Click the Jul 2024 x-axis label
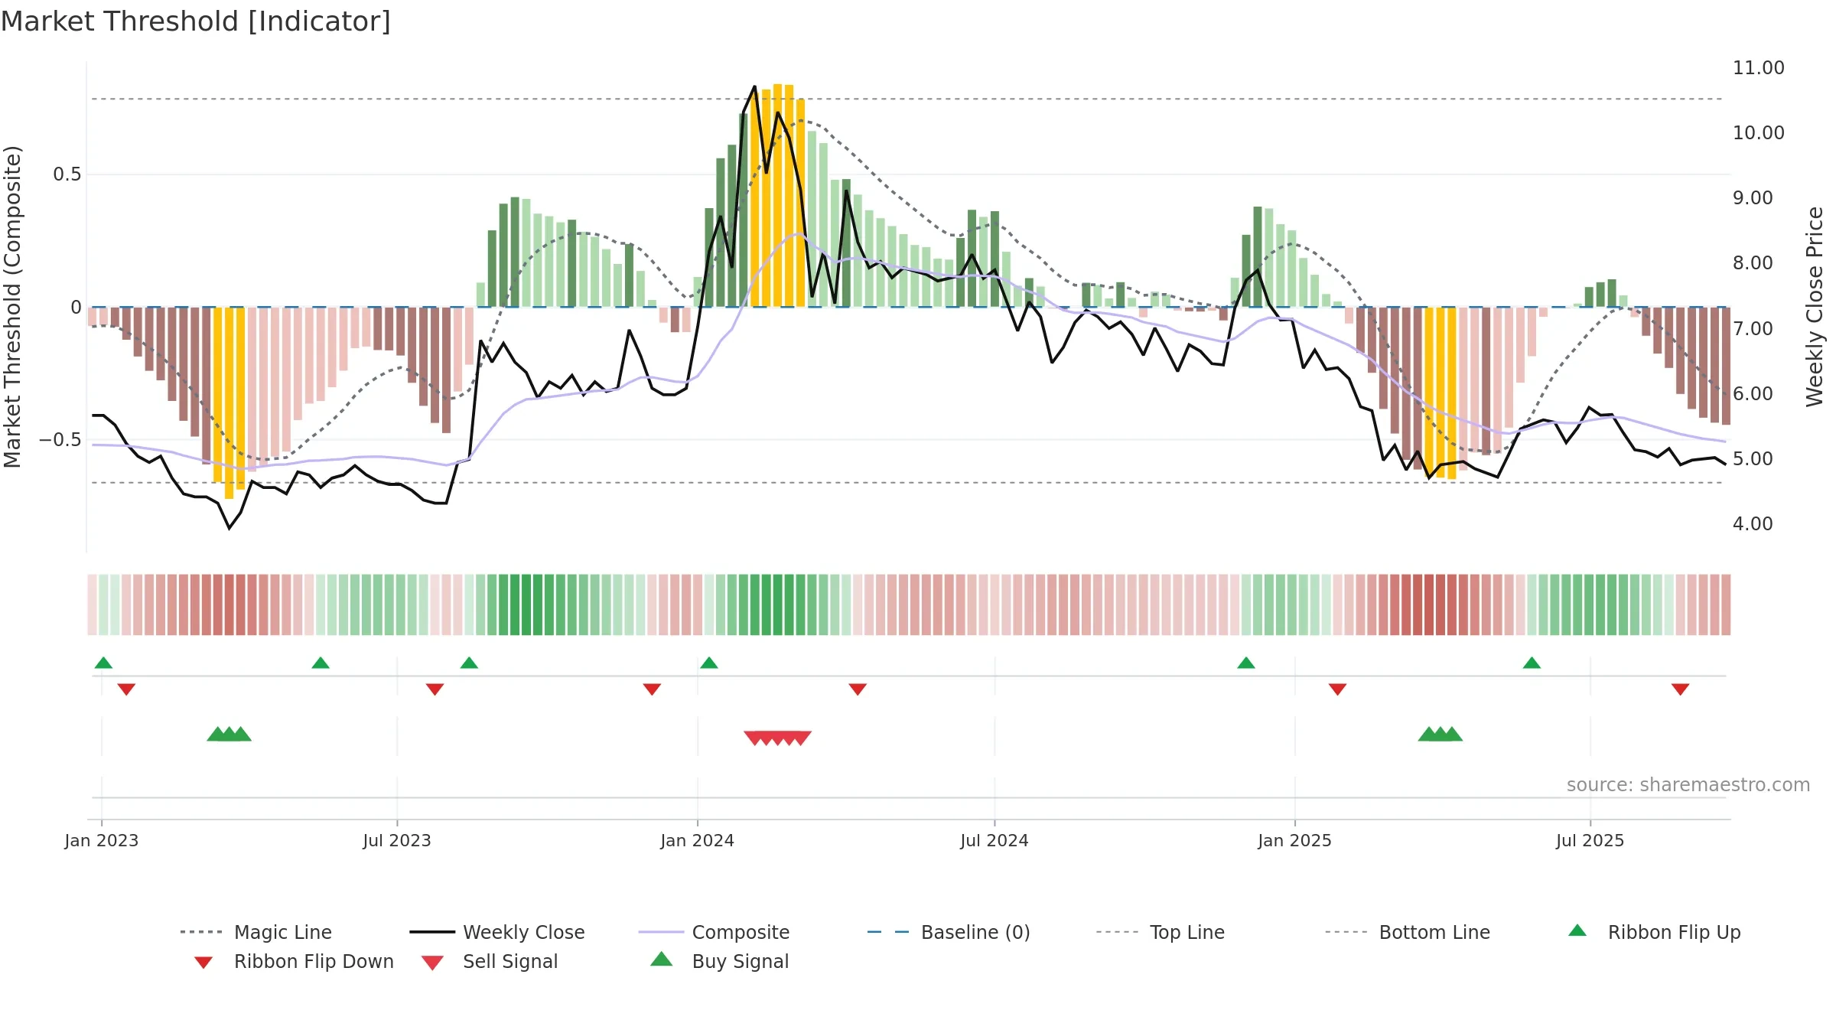Screen dimensions: 1836x1033 (994, 840)
